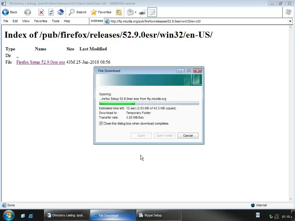The image size is (295, 221).
Task: Click the greyed Forward arrow button
Action: (27, 12)
